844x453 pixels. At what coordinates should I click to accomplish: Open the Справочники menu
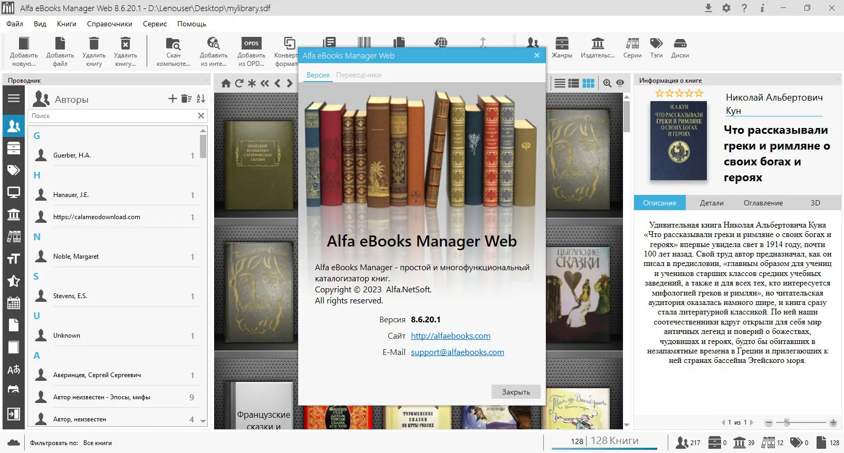pyautogui.click(x=110, y=24)
